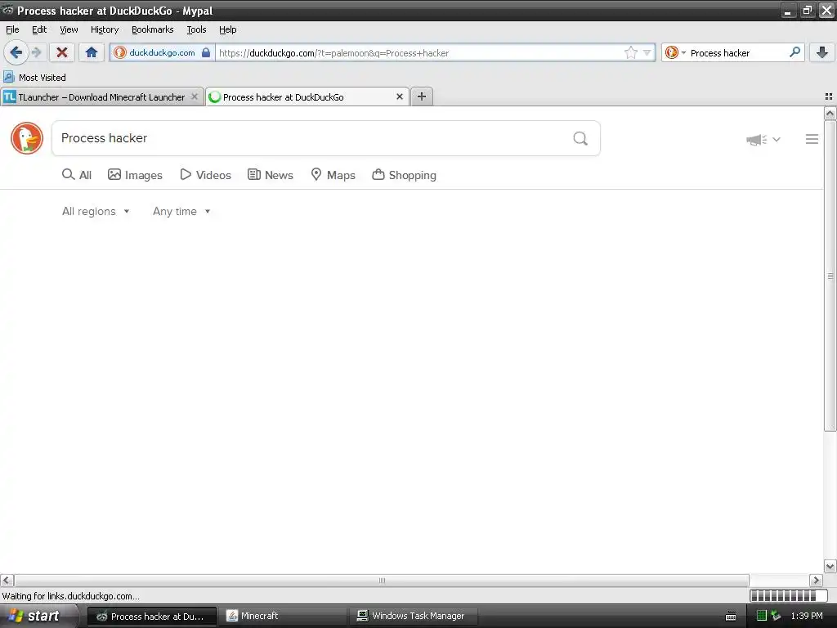Screen dimensions: 837x628
Task: Switch to Maps results
Action: click(x=333, y=175)
